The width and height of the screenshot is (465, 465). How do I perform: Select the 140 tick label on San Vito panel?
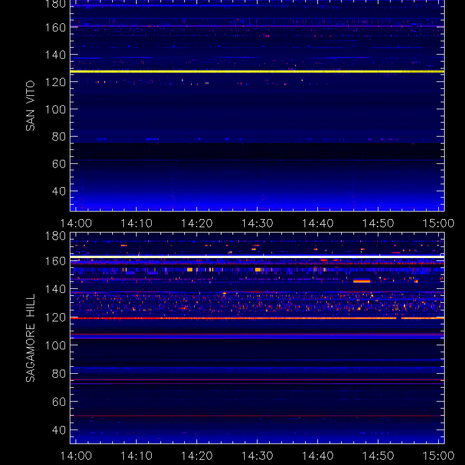pos(55,55)
